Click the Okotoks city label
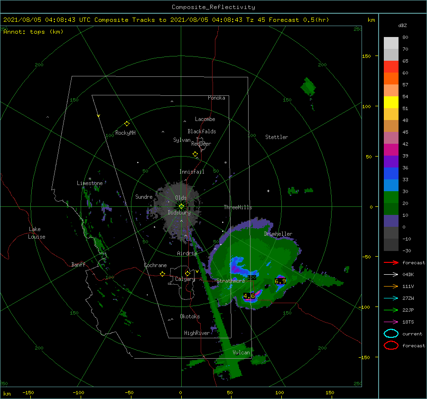427x399 pixels. click(190, 316)
